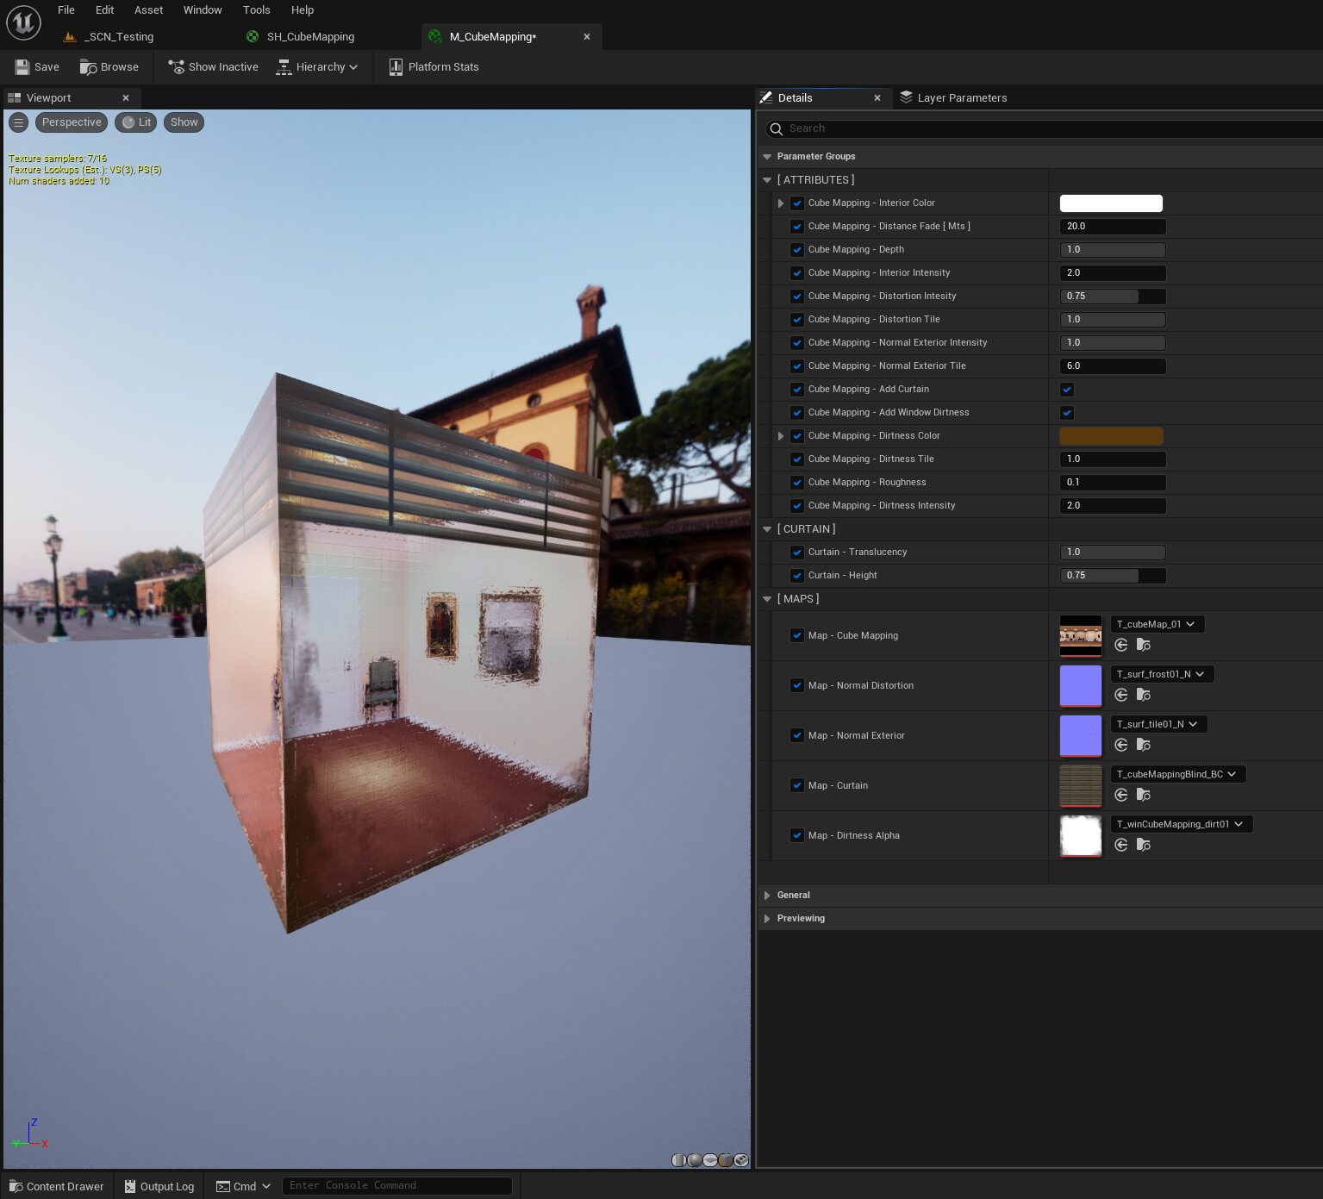Uncheck Cube Mapping - Add Window Dirtness
The width and height of the screenshot is (1323, 1199).
(x=1066, y=413)
